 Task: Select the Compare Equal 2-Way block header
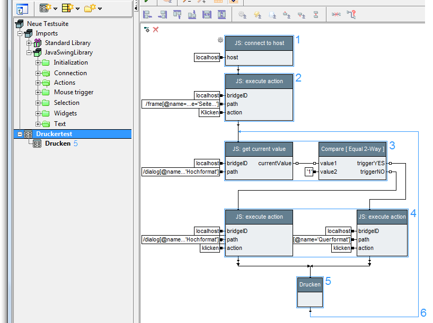352,149
